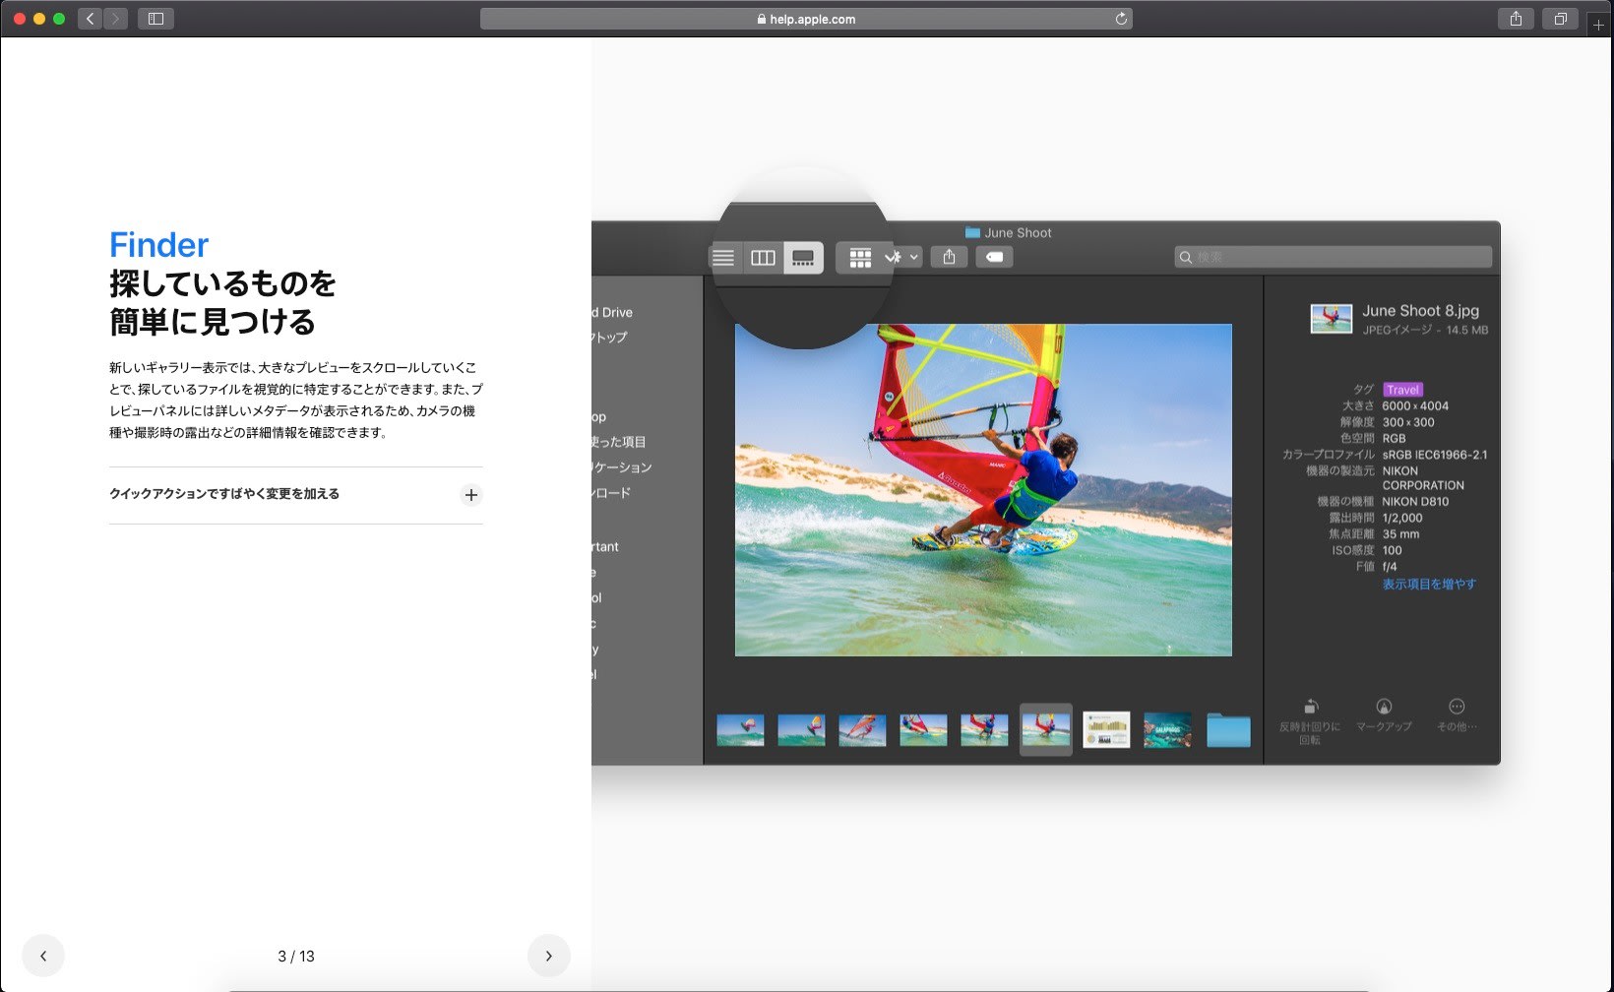Click Safari's back navigation arrow

click(x=90, y=19)
